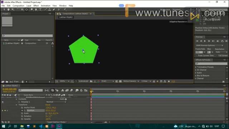Click Toggle Switches / Modes button

56,122
